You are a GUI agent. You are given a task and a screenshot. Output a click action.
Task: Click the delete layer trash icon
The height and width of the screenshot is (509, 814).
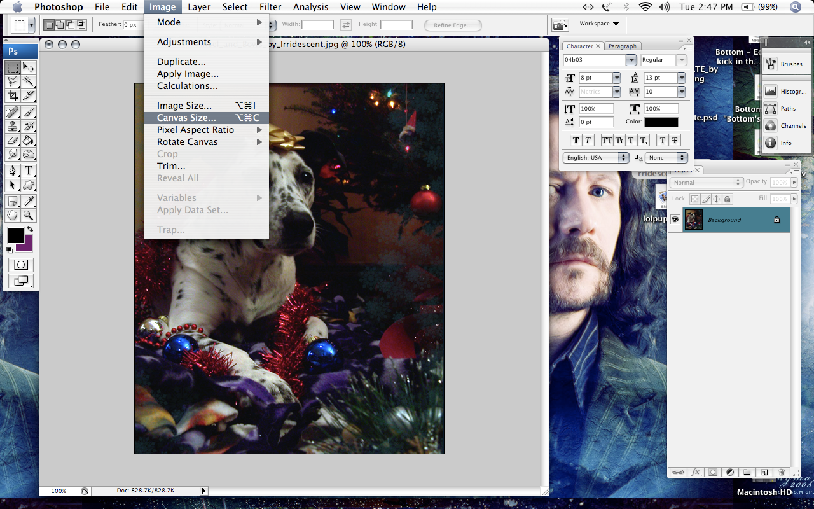point(782,472)
